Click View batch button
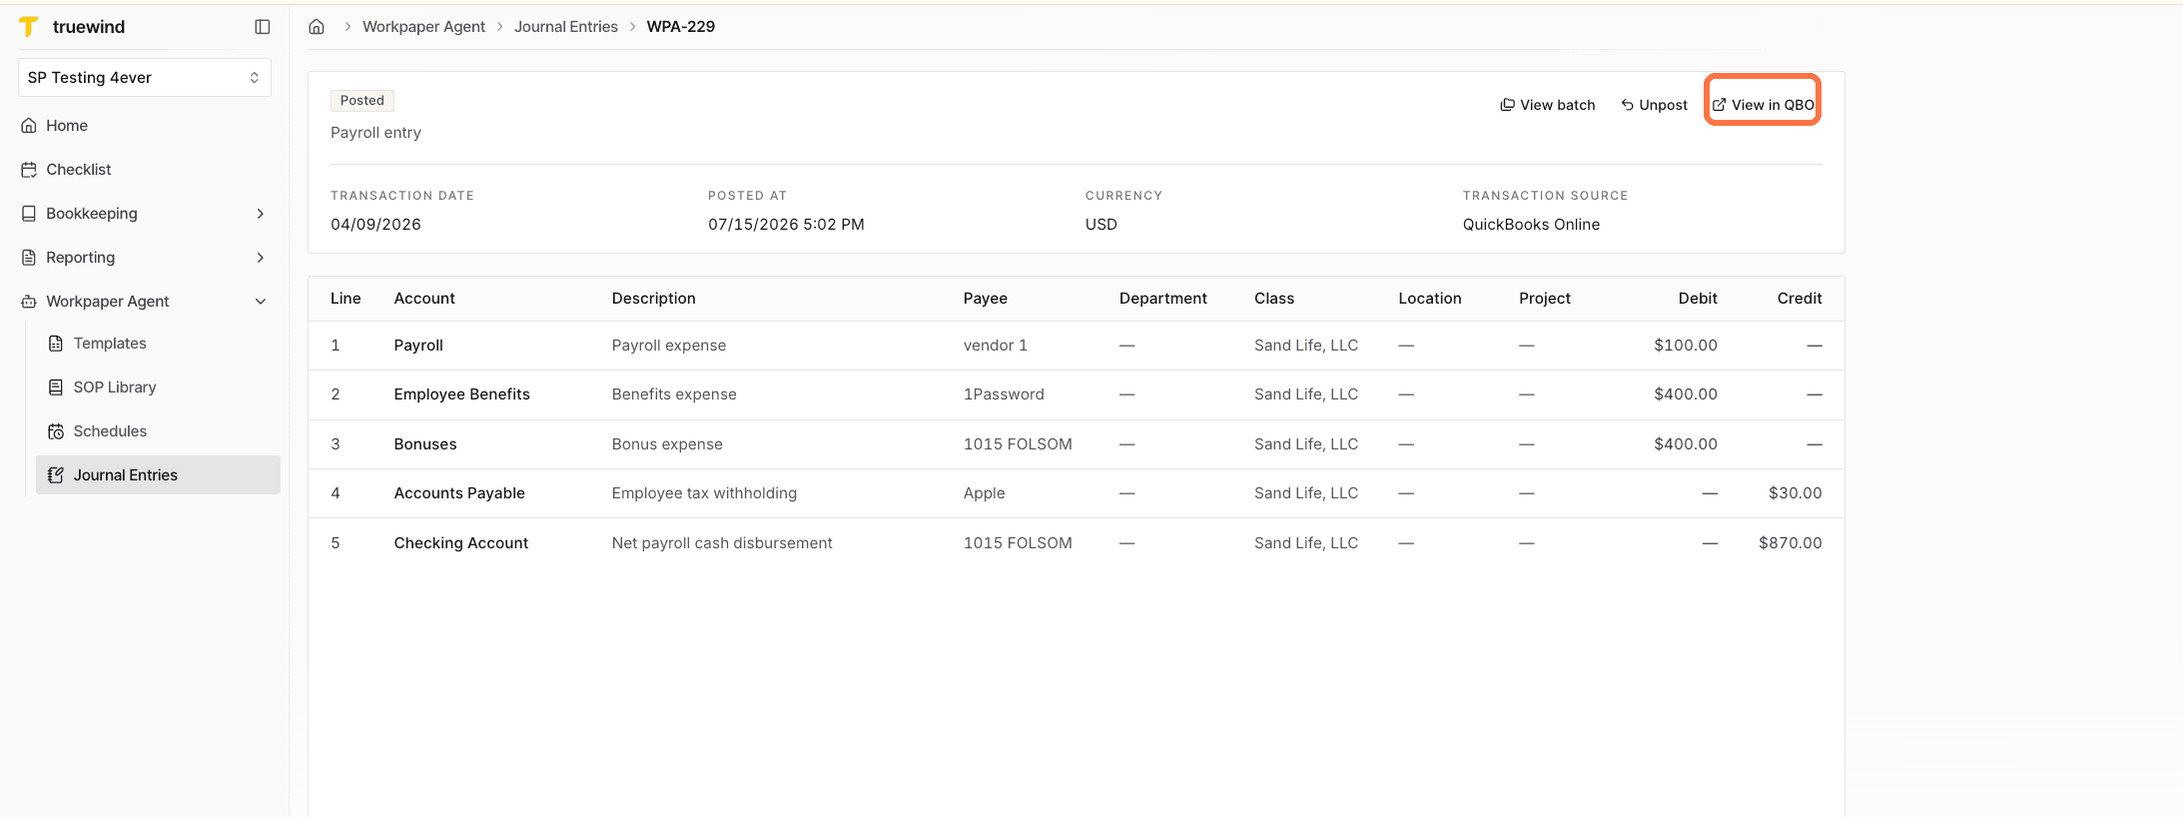Image resolution: width=2183 pixels, height=817 pixels. pos(1548,105)
